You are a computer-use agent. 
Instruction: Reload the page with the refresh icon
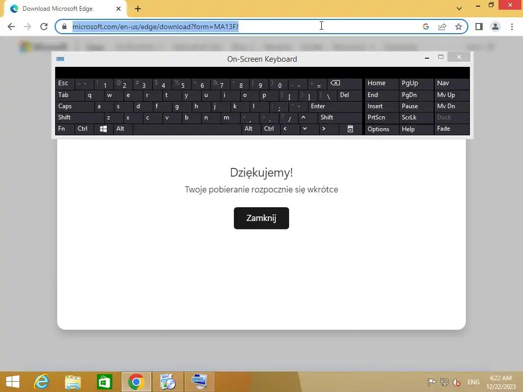44,27
